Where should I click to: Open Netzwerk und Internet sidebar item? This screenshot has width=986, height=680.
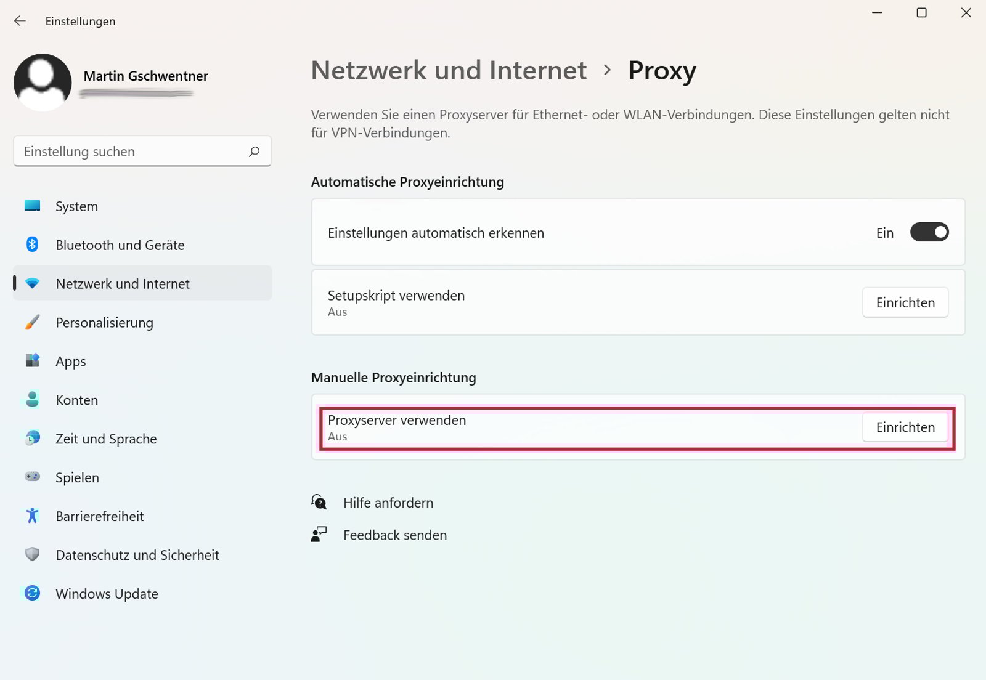click(x=123, y=284)
